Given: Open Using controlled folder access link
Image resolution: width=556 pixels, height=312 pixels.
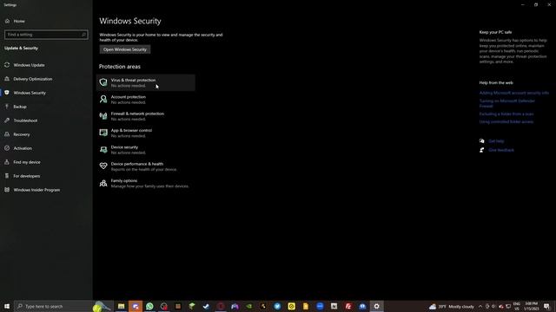Looking at the screenshot, I should (506, 121).
